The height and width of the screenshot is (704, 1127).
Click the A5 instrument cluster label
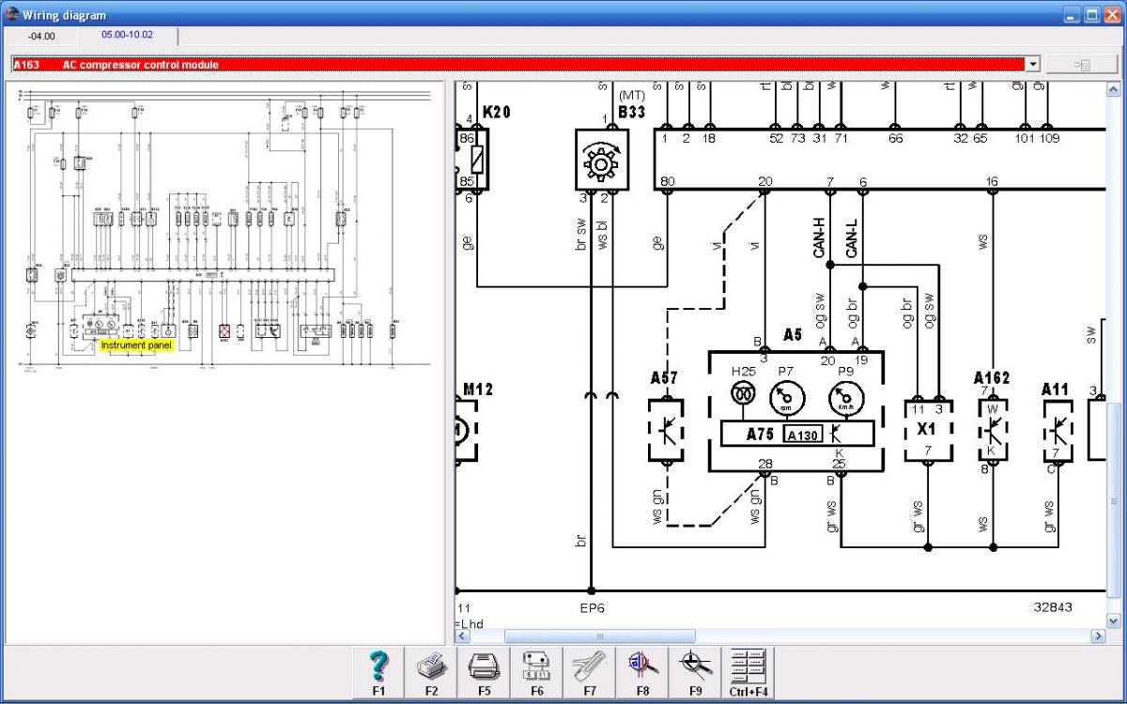793,335
